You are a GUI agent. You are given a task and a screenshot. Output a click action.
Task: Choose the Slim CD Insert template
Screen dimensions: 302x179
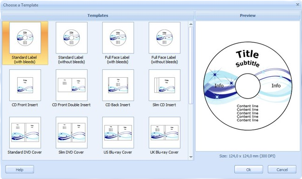pyautogui.click(x=165, y=88)
